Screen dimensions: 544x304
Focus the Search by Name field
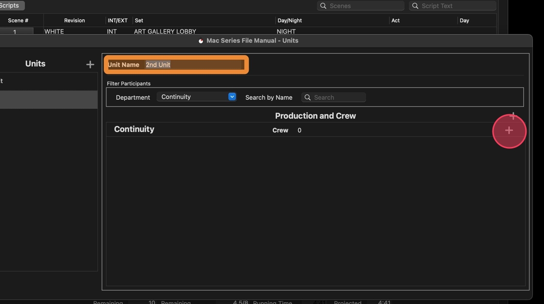(x=333, y=97)
